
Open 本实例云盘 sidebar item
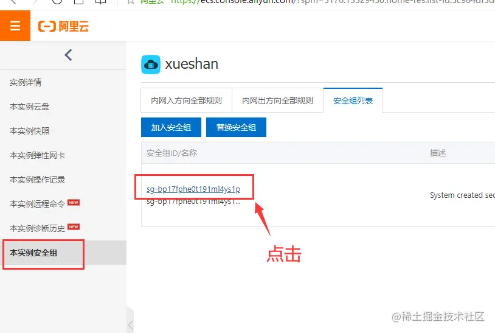pyautogui.click(x=29, y=107)
